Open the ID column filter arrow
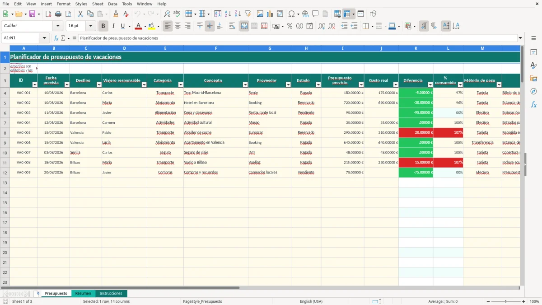Screen dimensions: 542x305 click(35, 84)
